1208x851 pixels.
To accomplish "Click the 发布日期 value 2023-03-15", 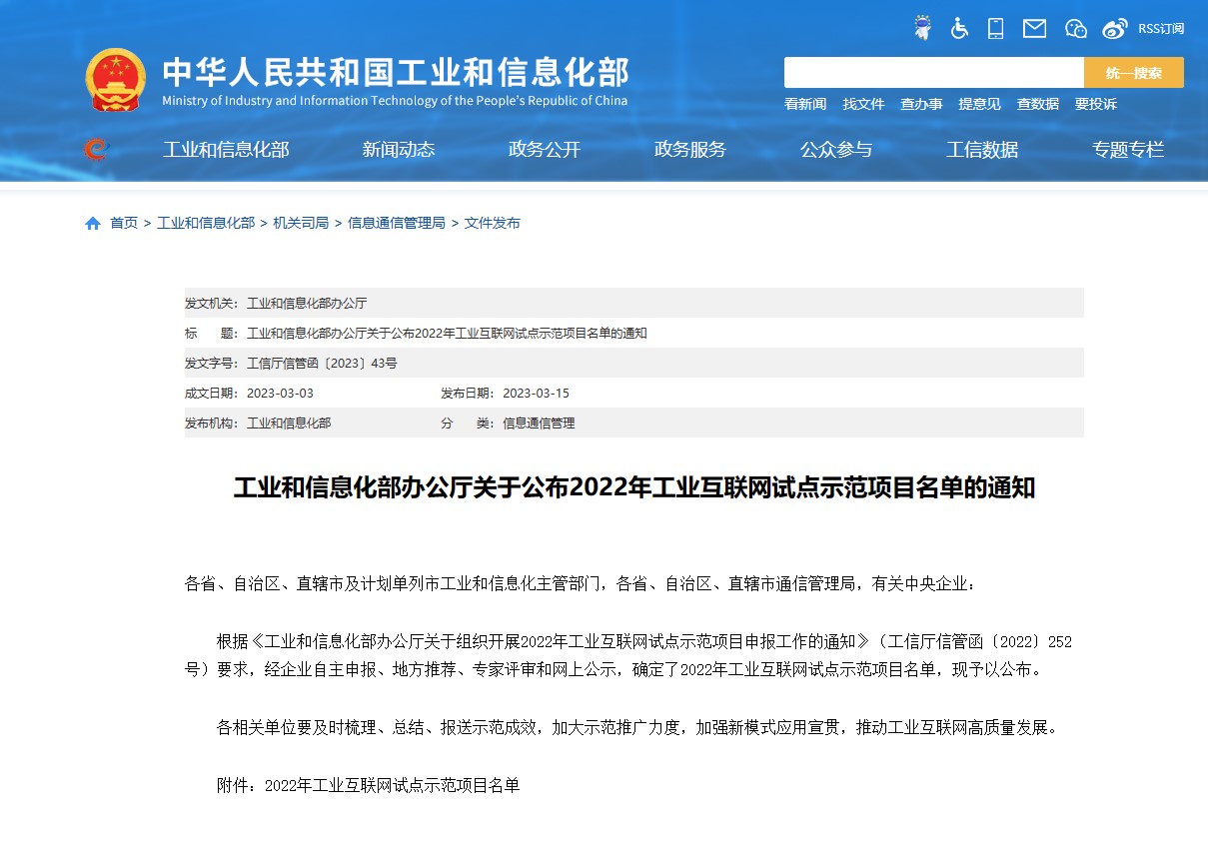I will point(536,393).
